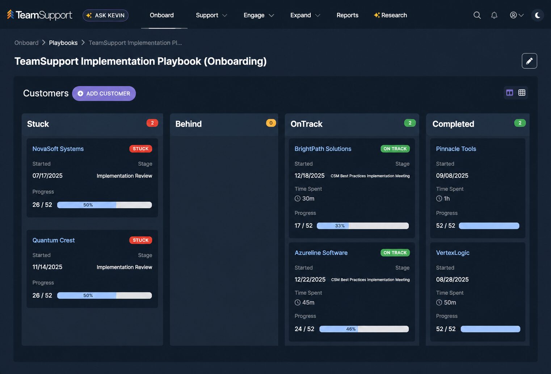Open NovaSoft Systems customer
This screenshot has width=551, height=374.
pos(58,149)
